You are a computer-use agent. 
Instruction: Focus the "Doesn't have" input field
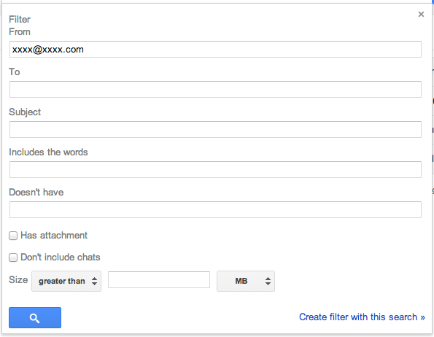pyautogui.click(x=215, y=210)
